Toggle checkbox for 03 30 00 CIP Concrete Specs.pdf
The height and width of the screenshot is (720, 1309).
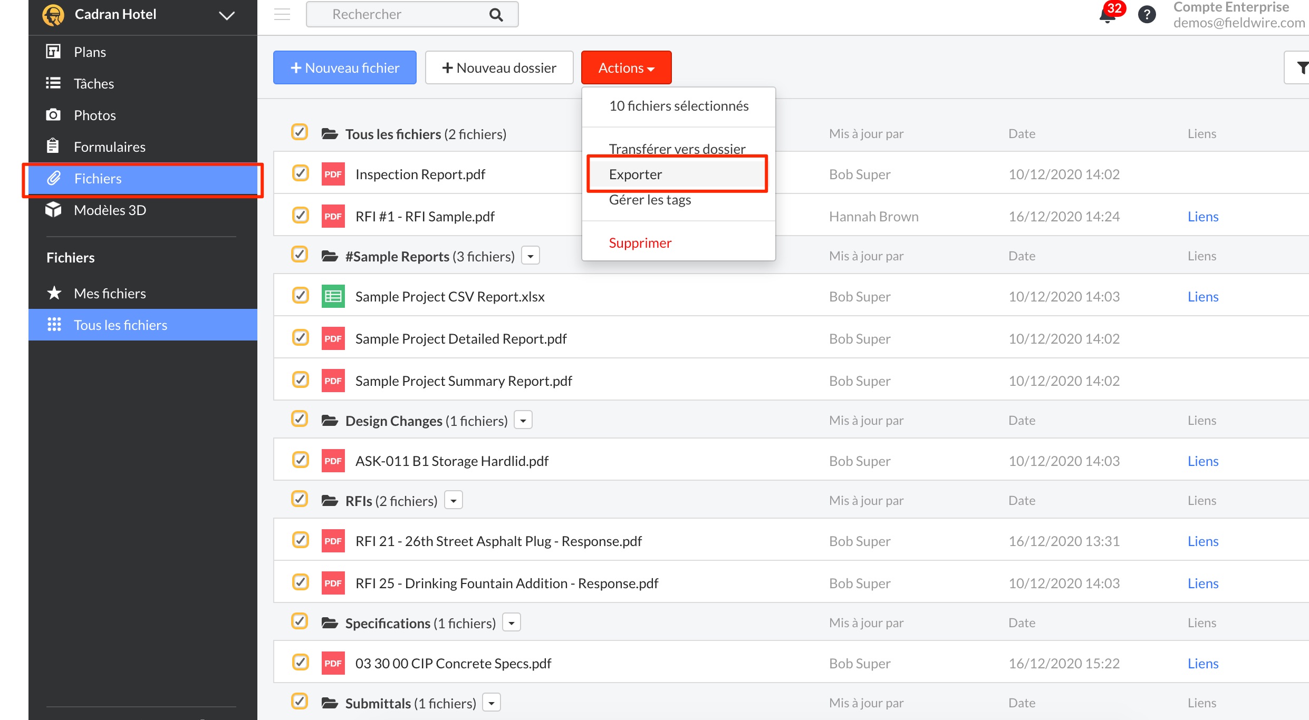tap(300, 662)
